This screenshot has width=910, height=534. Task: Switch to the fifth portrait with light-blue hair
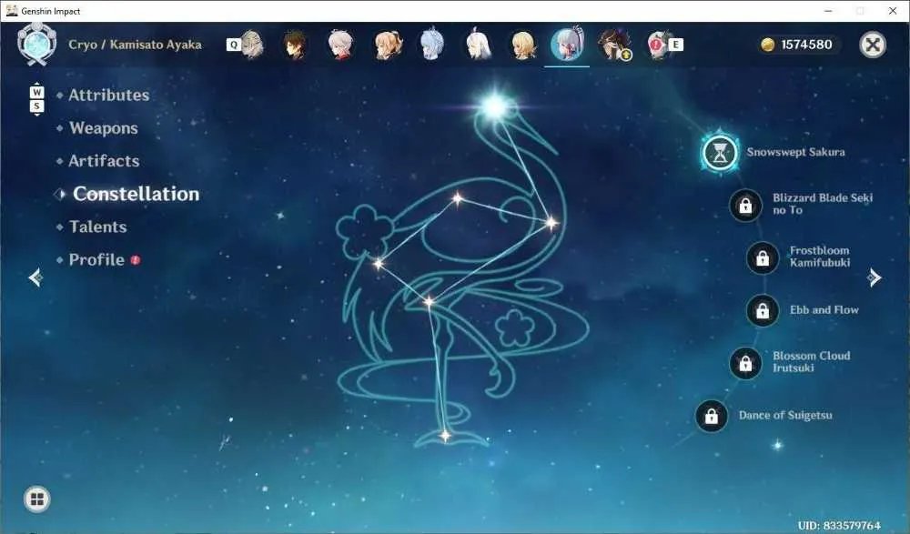click(x=432, y=44)
